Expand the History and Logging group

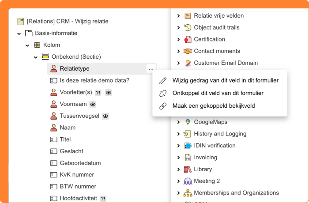(x=178, y=134)
